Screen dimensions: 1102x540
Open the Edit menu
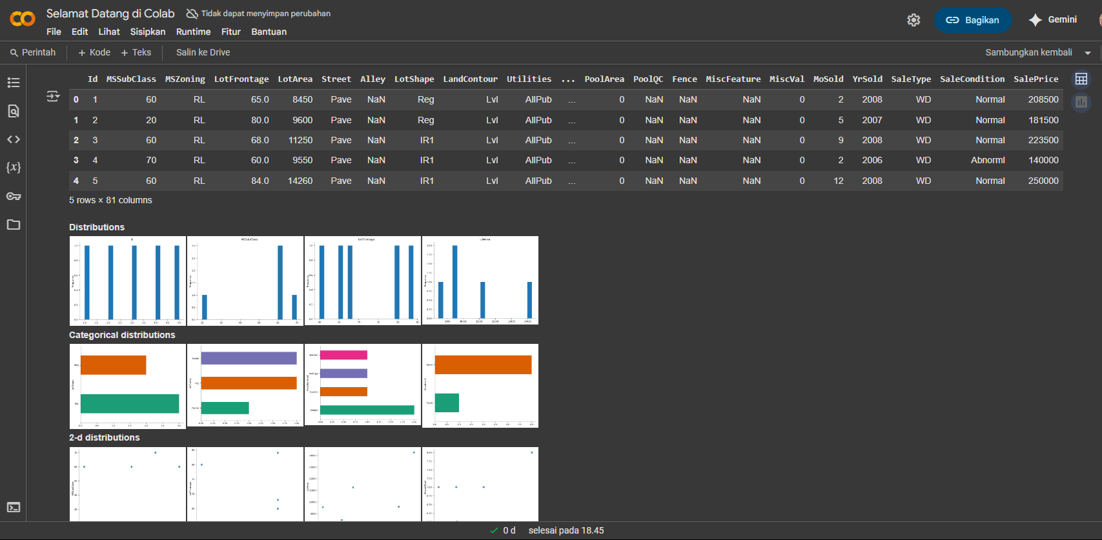[x=79, y=32]
